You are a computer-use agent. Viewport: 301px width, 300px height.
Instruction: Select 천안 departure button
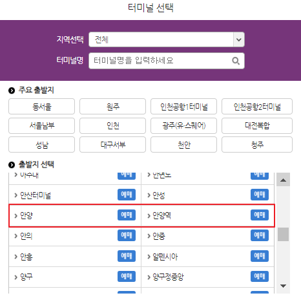[x=183, y=145]
